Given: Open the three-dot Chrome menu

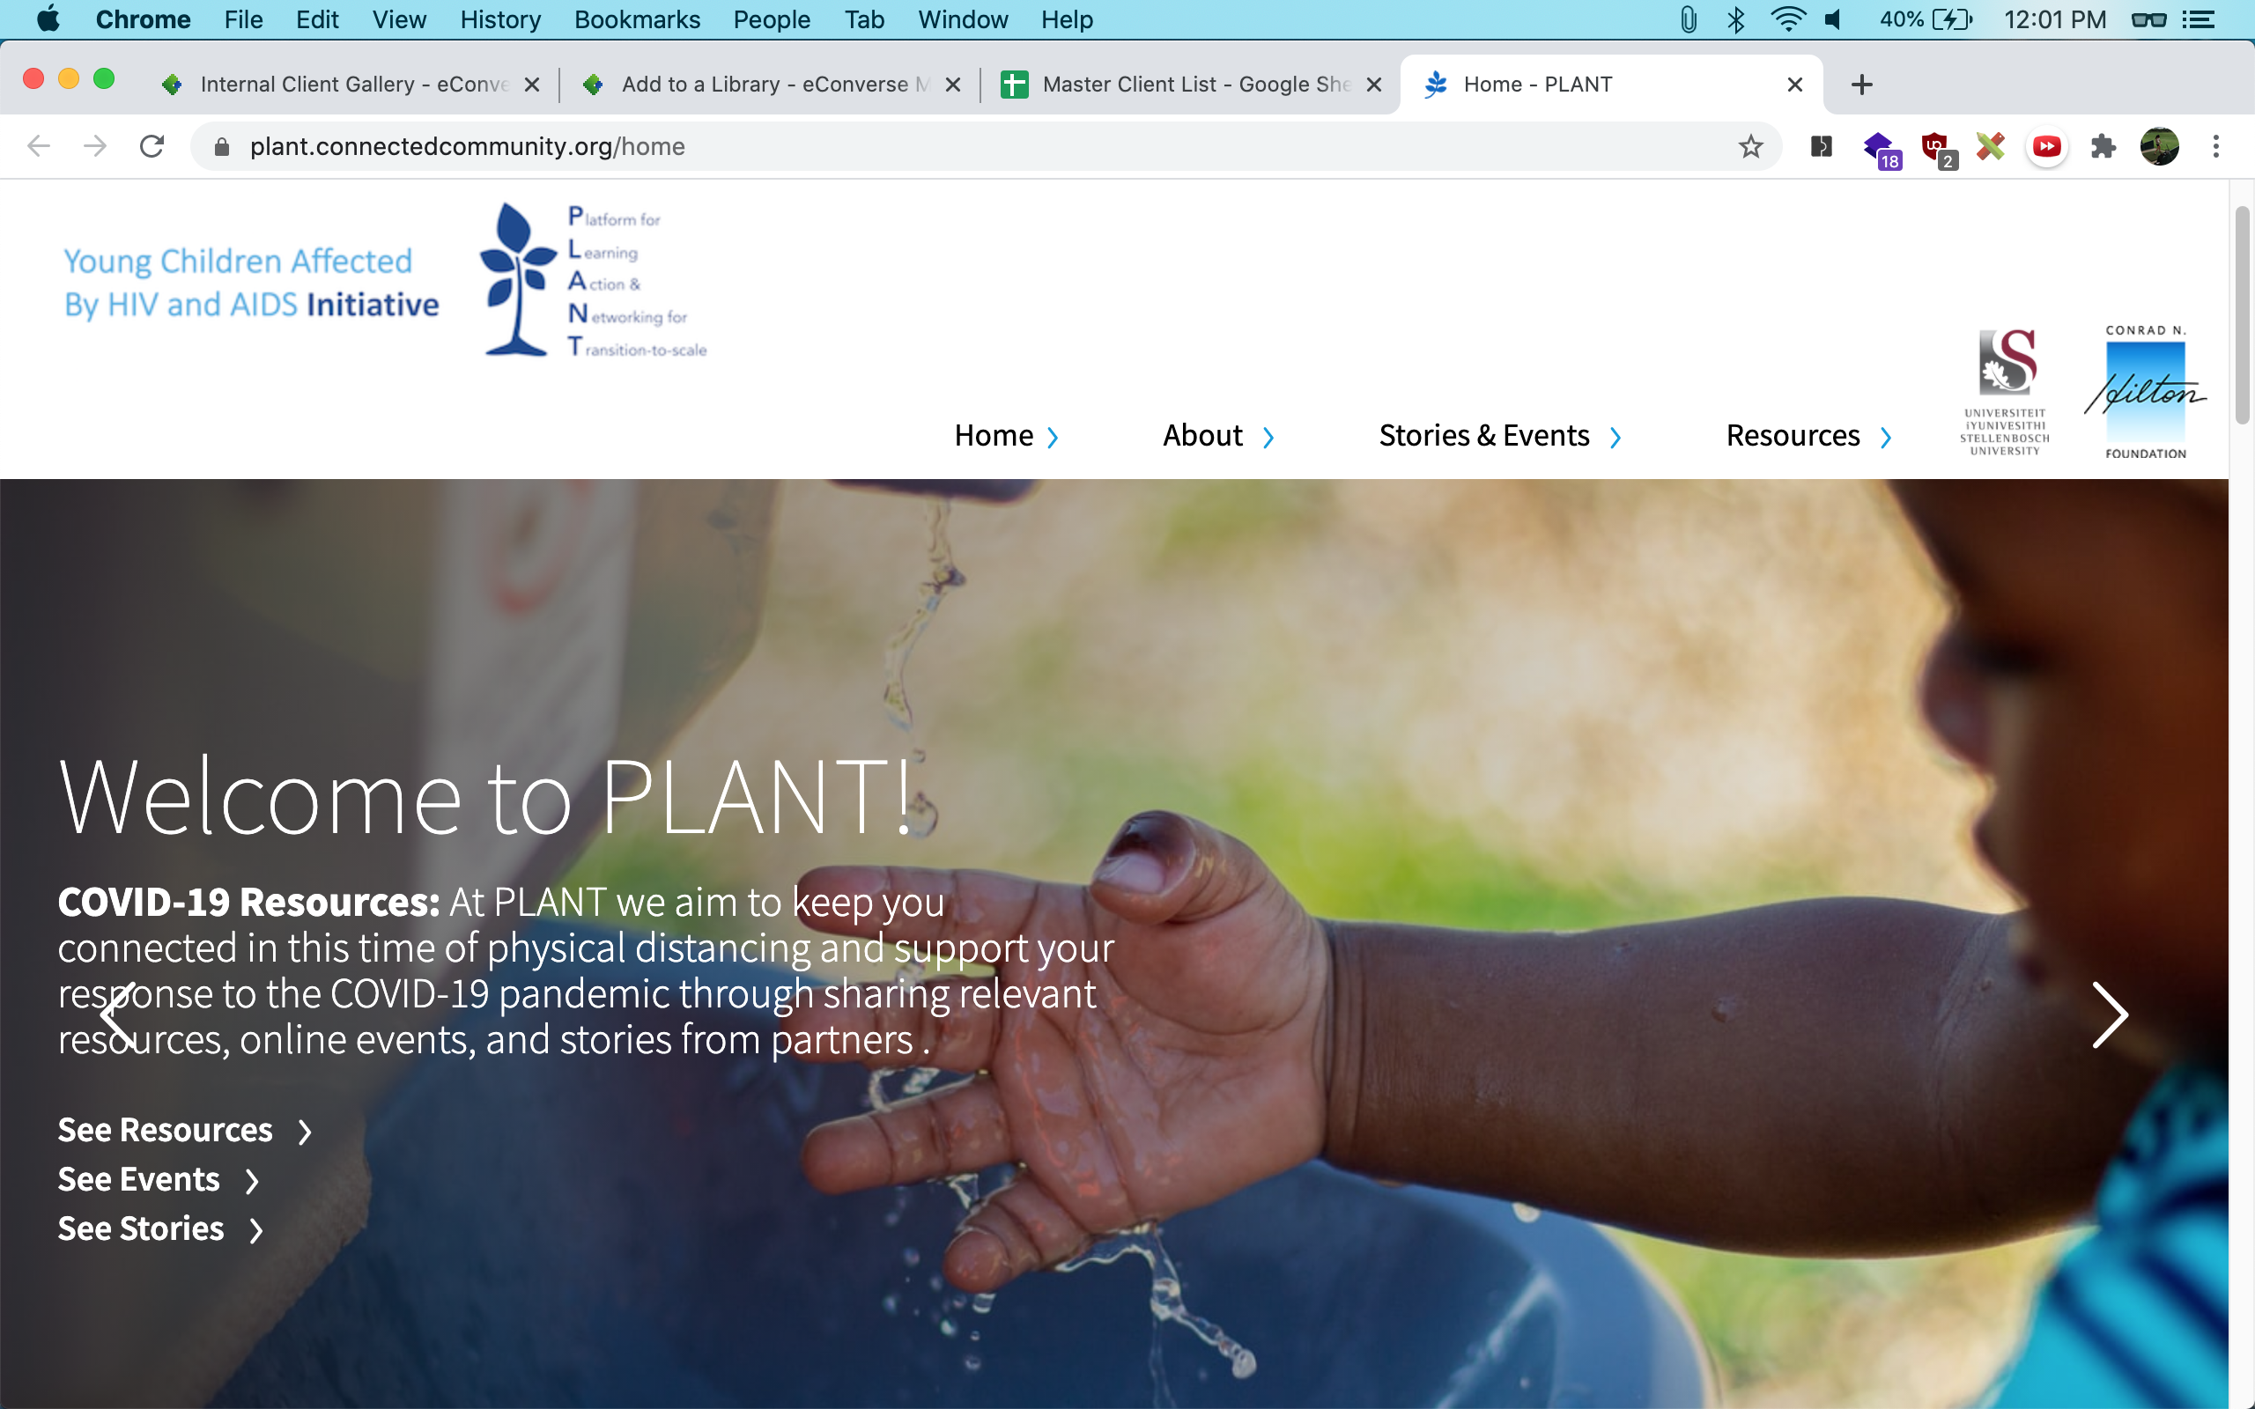Looking at the screenshot, I should coord(2216,146).
